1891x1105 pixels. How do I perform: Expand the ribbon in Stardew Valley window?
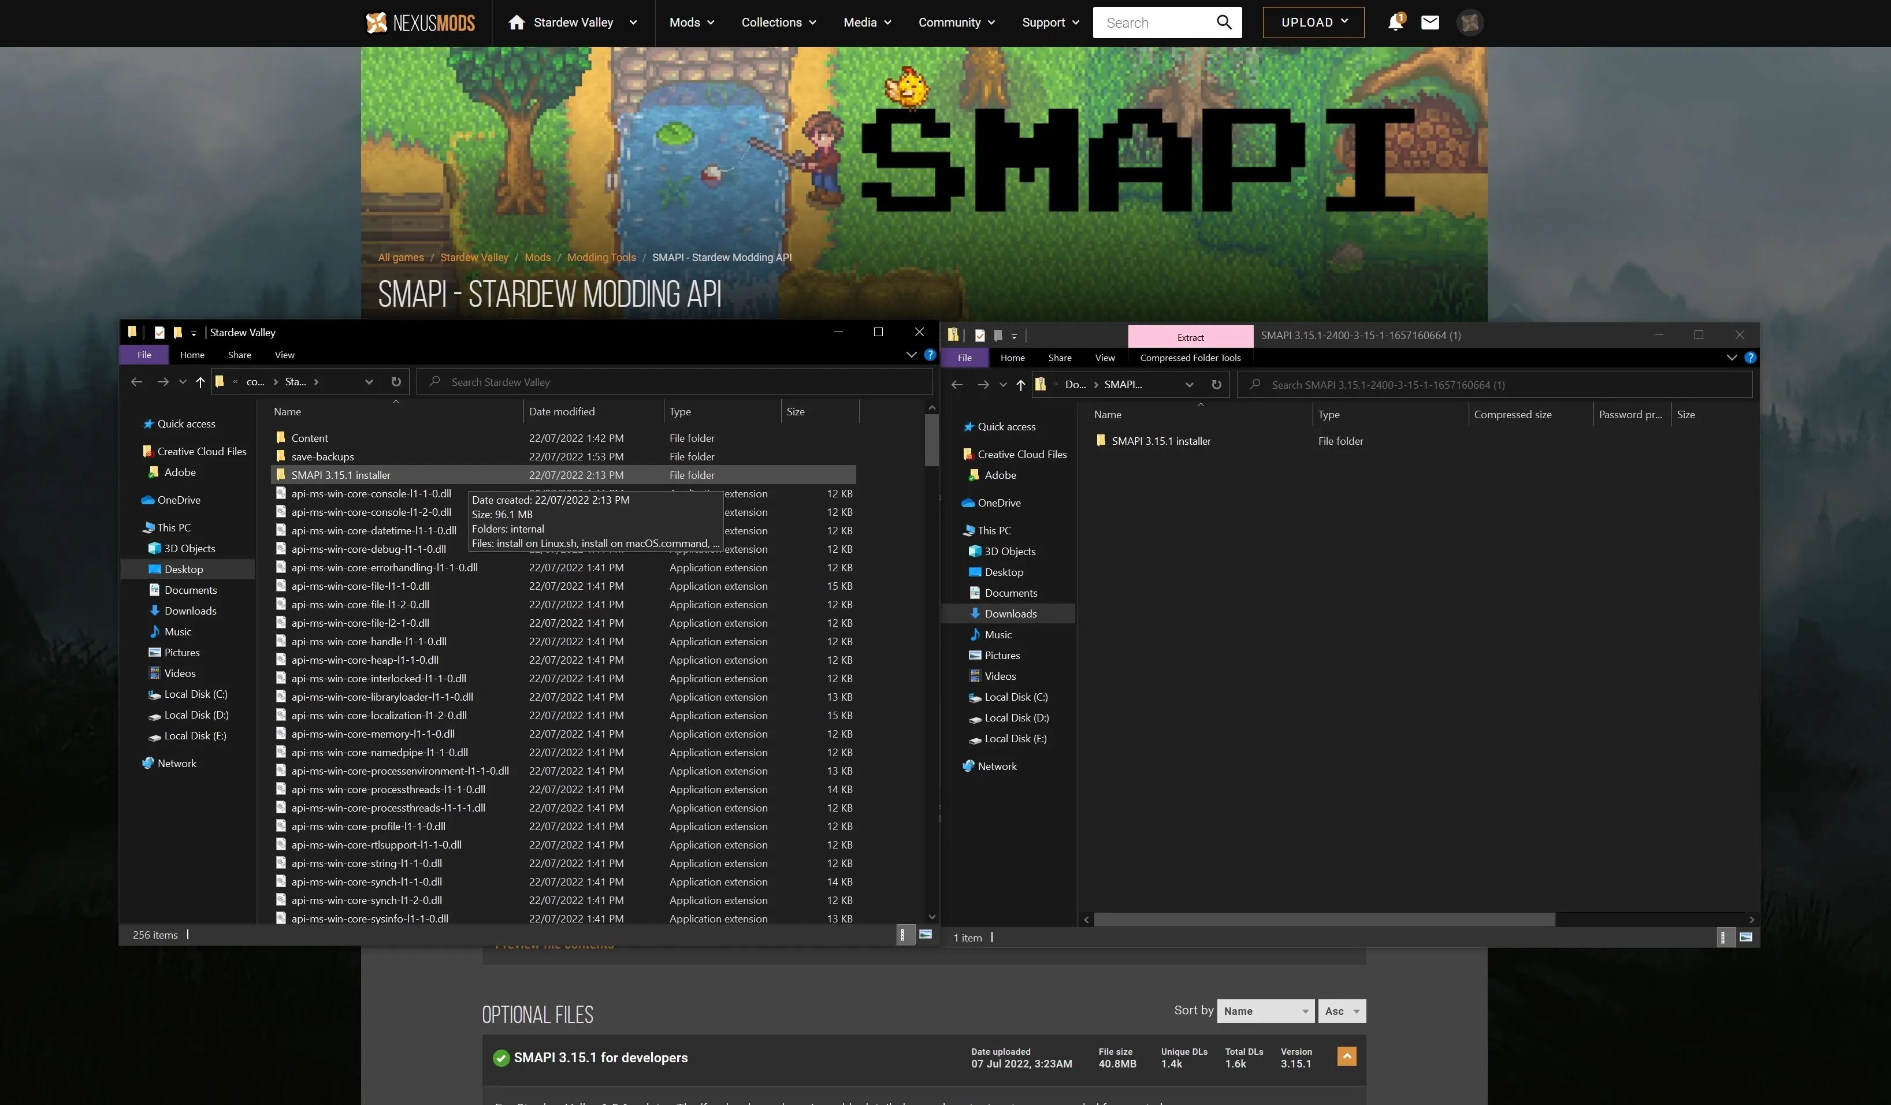[912, 355]
